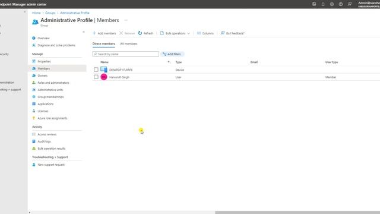
Task: Click the Applications grid icon
Action: click(x=34, y=104)
